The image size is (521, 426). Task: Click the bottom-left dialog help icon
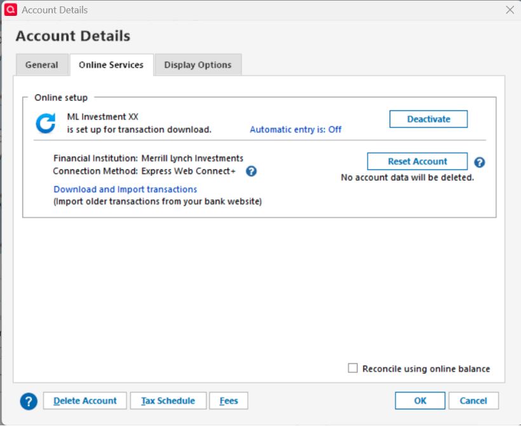(29, 401)
